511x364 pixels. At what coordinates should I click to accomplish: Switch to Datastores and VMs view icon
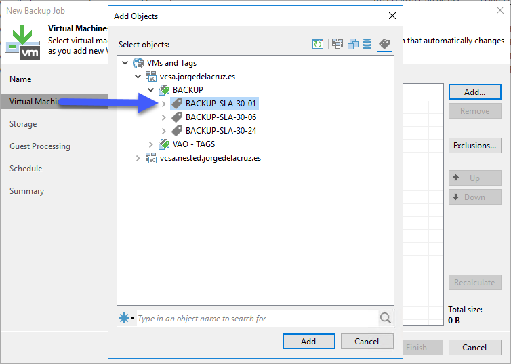(367, 44)
